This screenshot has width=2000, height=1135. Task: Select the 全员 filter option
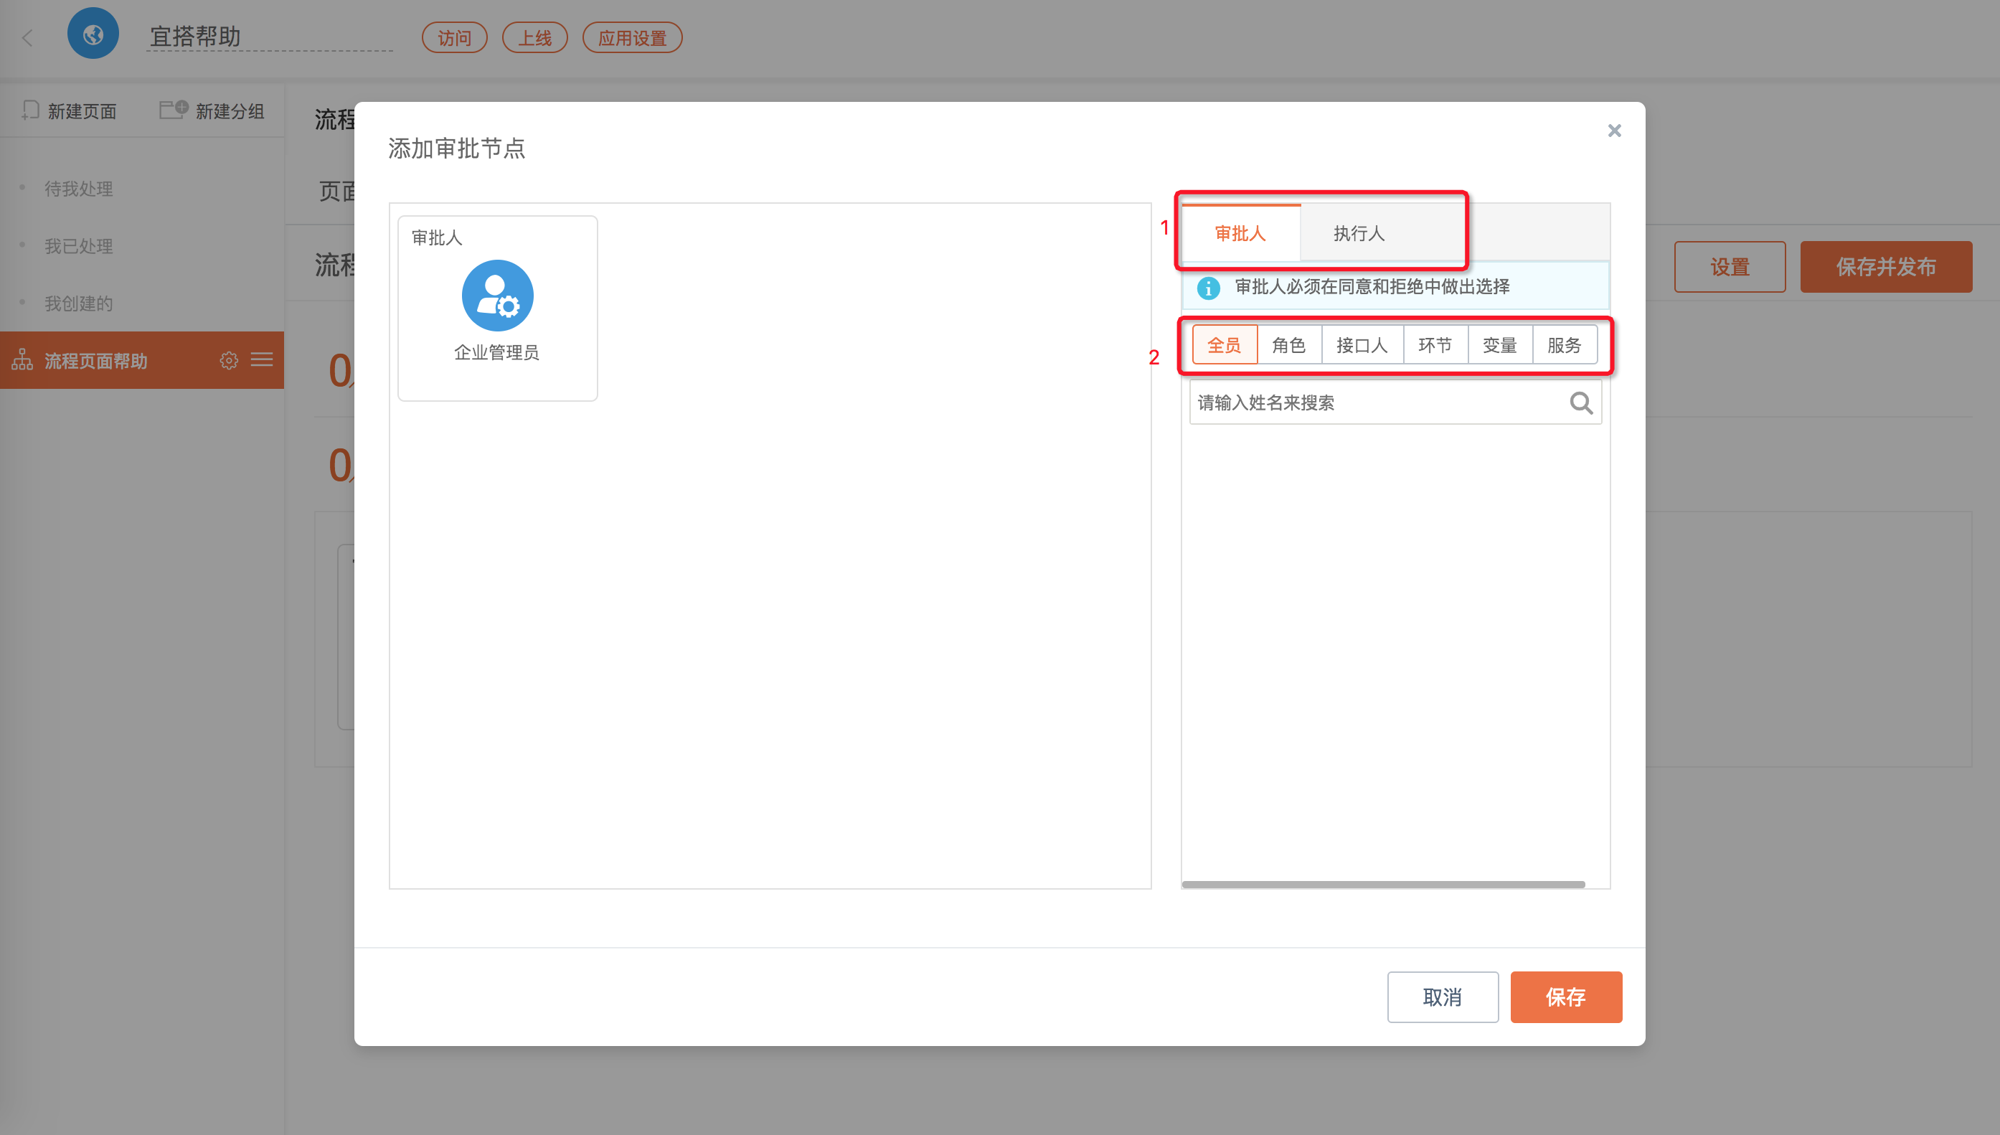tap(1224, 344)
